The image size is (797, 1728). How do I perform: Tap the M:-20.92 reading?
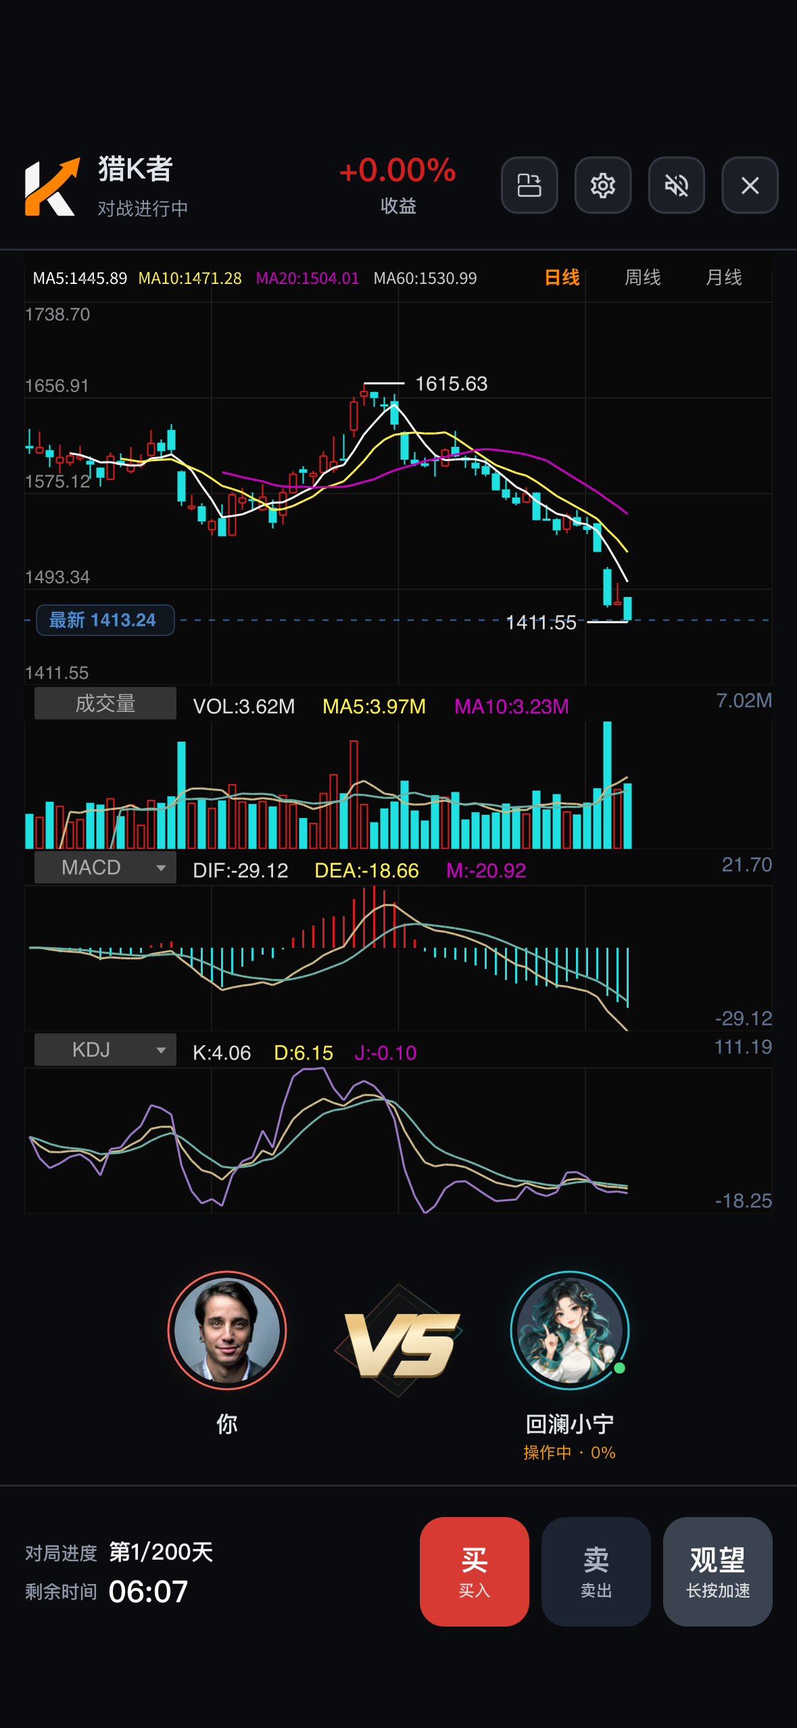click(x=486, y=871)
